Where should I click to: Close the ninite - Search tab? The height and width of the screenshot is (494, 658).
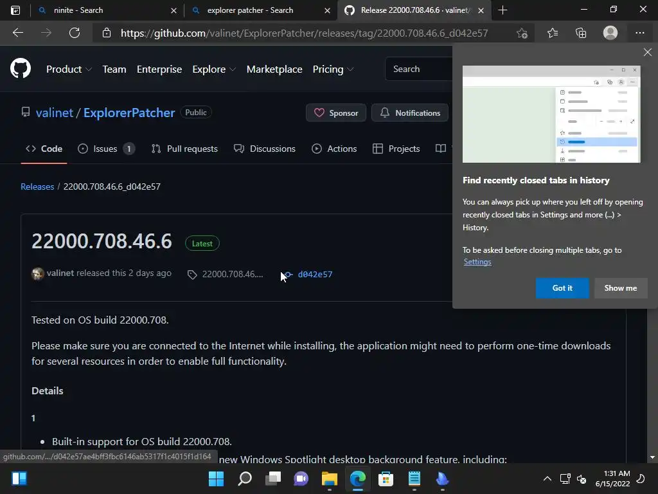173,10
